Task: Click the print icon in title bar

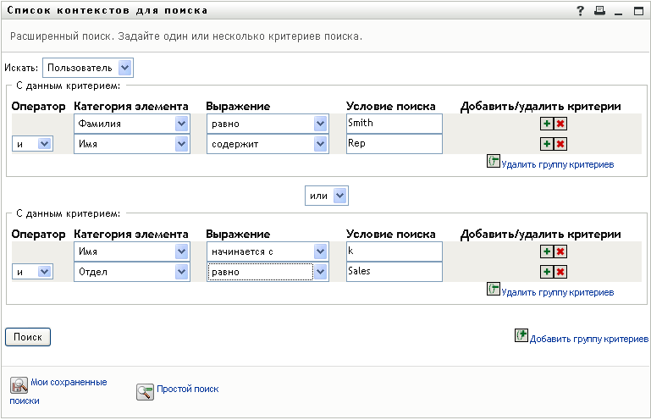Action: click(599, 11)
